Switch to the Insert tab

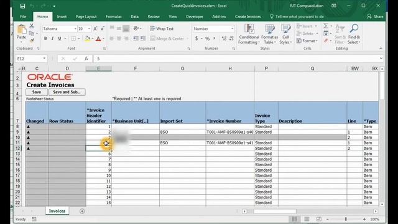(x=62, y=17)
